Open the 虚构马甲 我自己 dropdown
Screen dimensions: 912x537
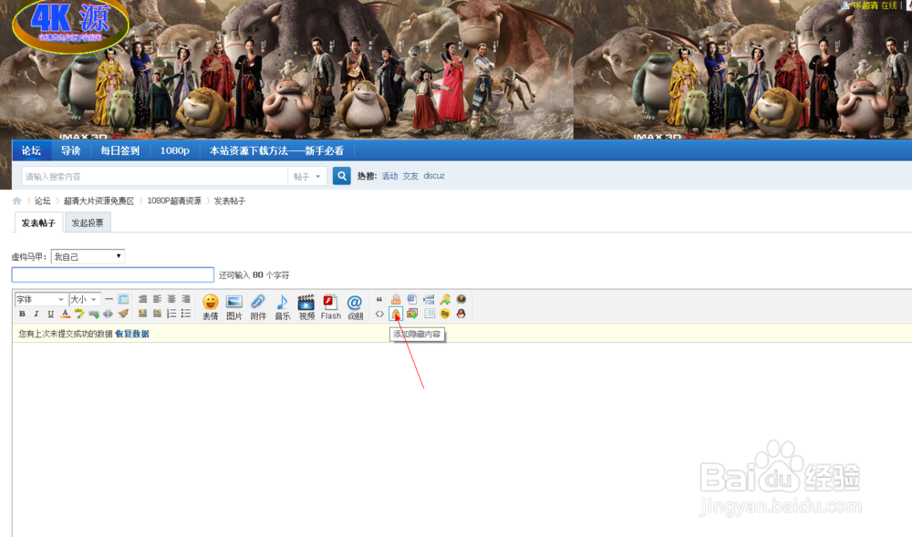click(x=88, y=256)
